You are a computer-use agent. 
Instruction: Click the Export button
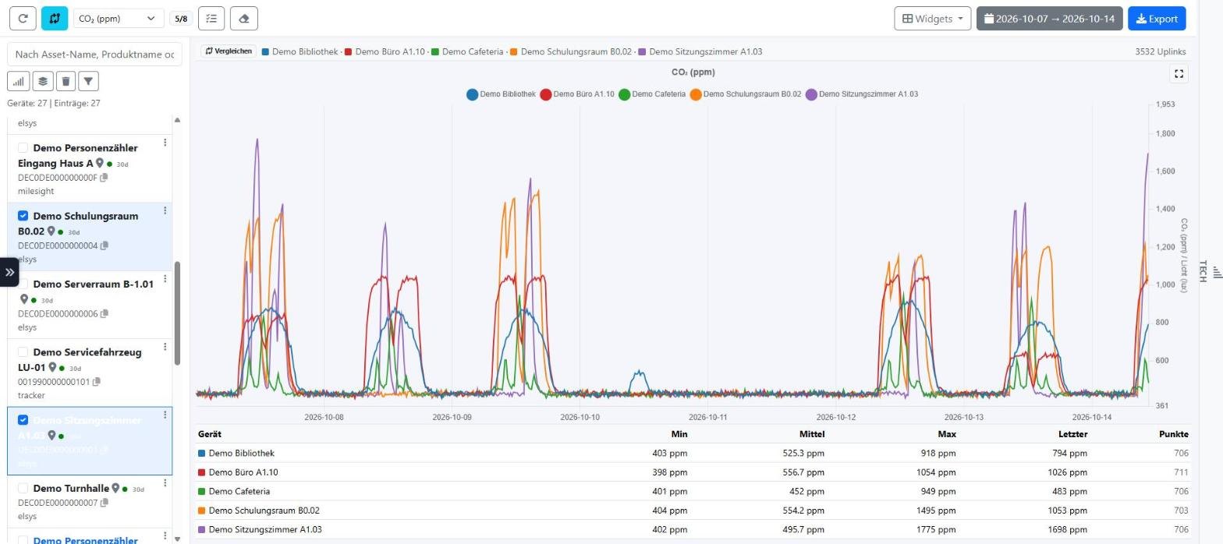(x=1157, y=19)
